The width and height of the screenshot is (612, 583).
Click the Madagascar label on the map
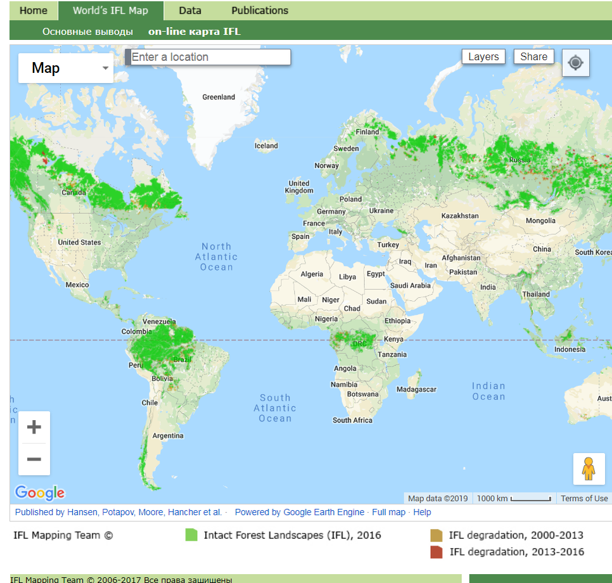pyautogui.click(x=416, y=390)
